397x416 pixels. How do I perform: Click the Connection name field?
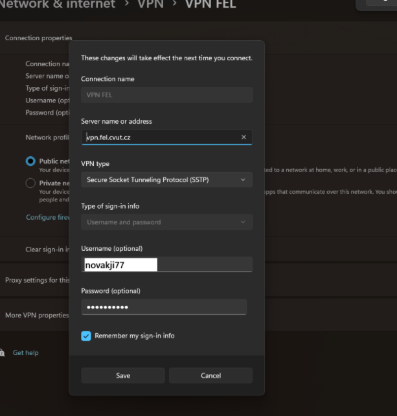[x=167, y=95]
